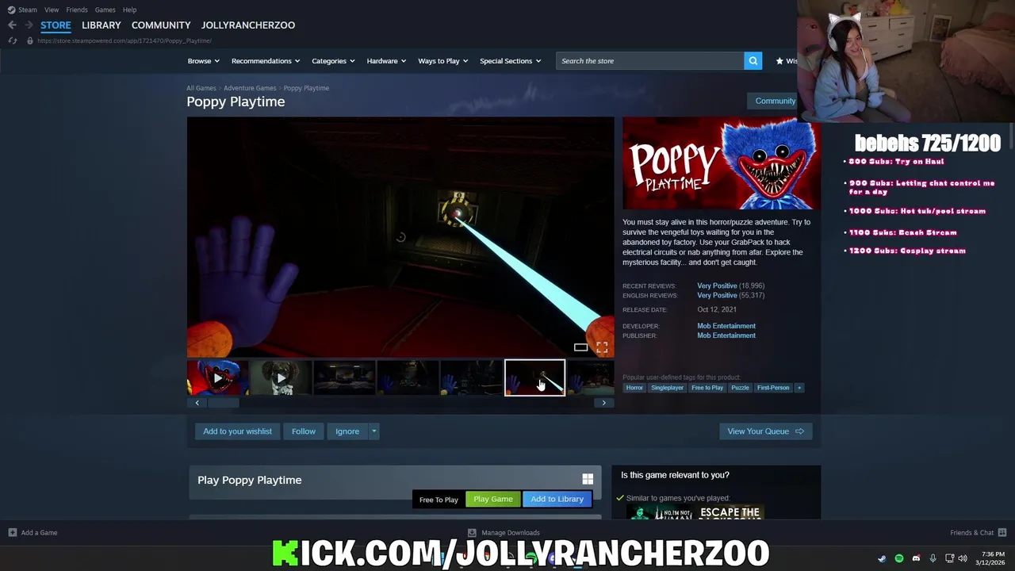The width and height of the screenshot is (1015, 571).
Task: Click the Steam logo in the menu bar
Action: click(11, 10)
